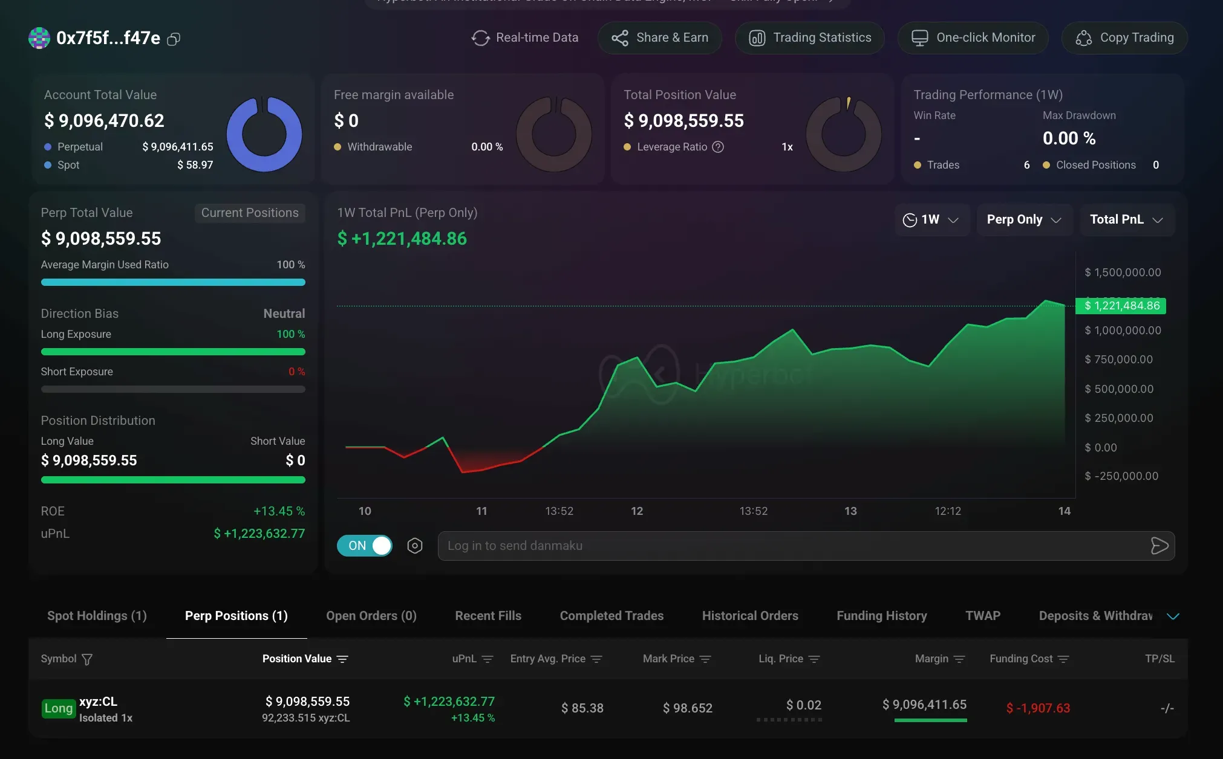This screenshot has height=759, width=1223.
Task: Click the danmaku message input field
Action: coord(786,546)
